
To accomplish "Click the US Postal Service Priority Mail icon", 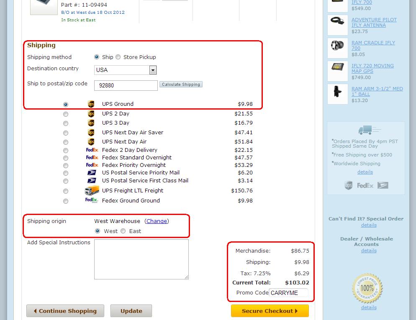I will [x=91, y=173].
